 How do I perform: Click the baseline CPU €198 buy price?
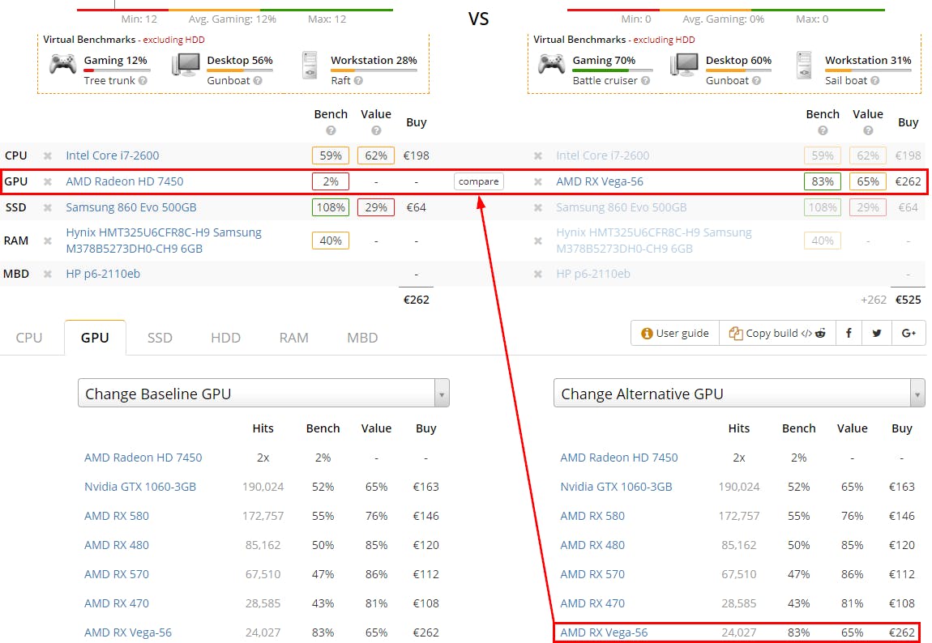click(416, 155)
